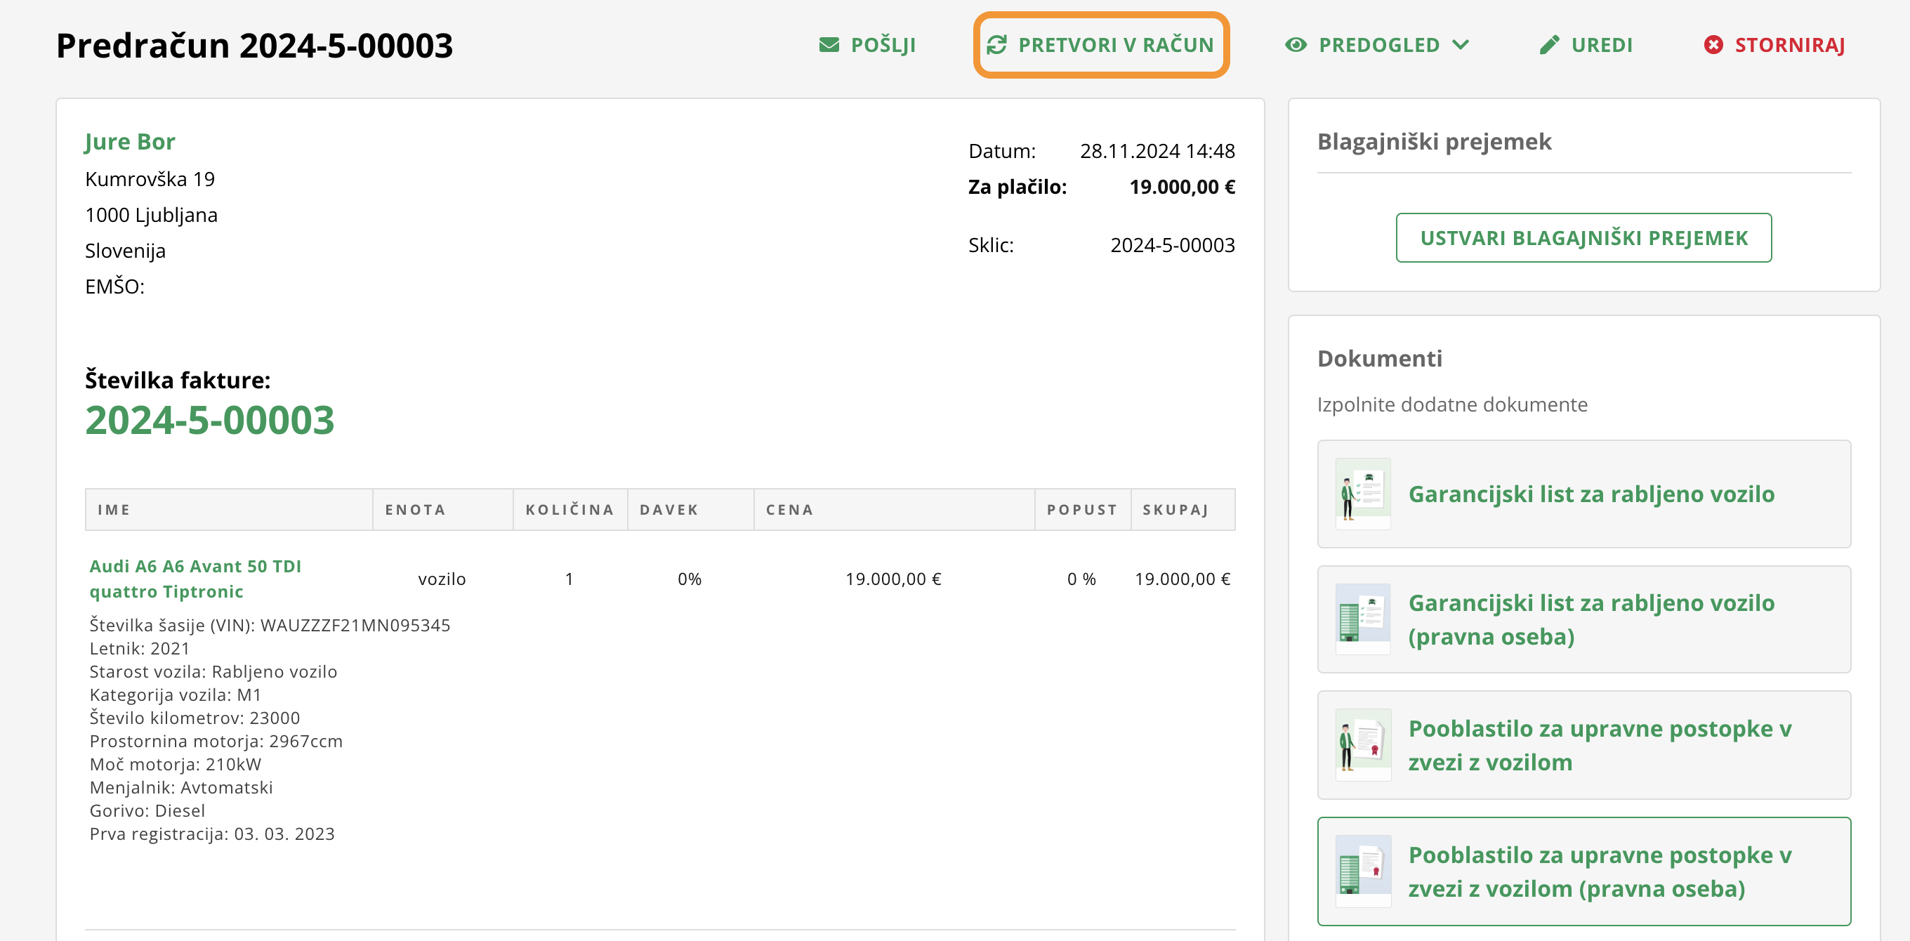Screen dimensions: 1910x941
Task: Click the address line Kumrovška 19
Action: point(150,180)
